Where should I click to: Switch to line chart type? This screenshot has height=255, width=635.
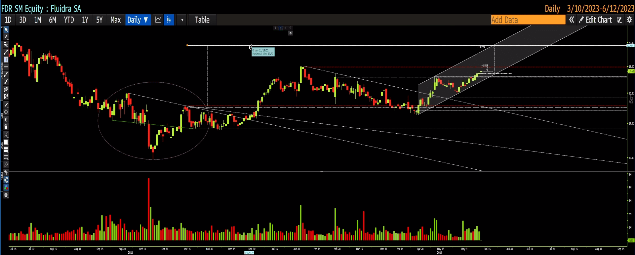(158, 20)
